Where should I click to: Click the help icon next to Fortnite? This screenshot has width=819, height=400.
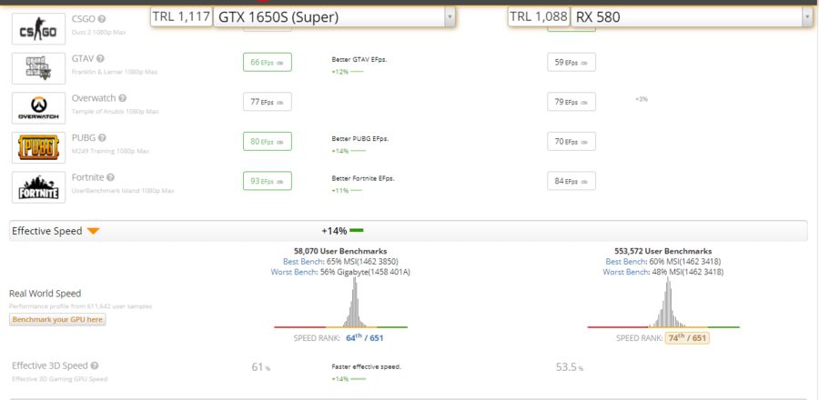[111, 177]
